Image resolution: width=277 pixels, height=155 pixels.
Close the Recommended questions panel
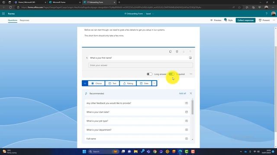coord(191,93)
